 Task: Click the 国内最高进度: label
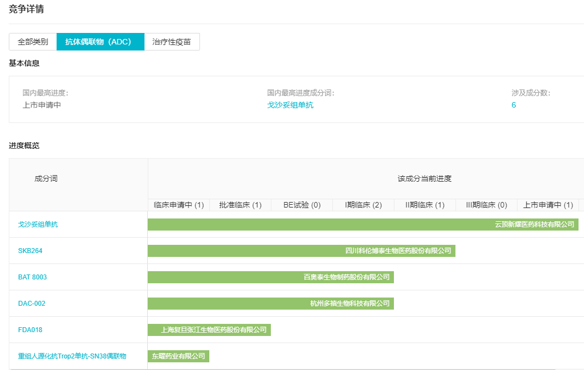pyautogui.click(x=46, y=93)
